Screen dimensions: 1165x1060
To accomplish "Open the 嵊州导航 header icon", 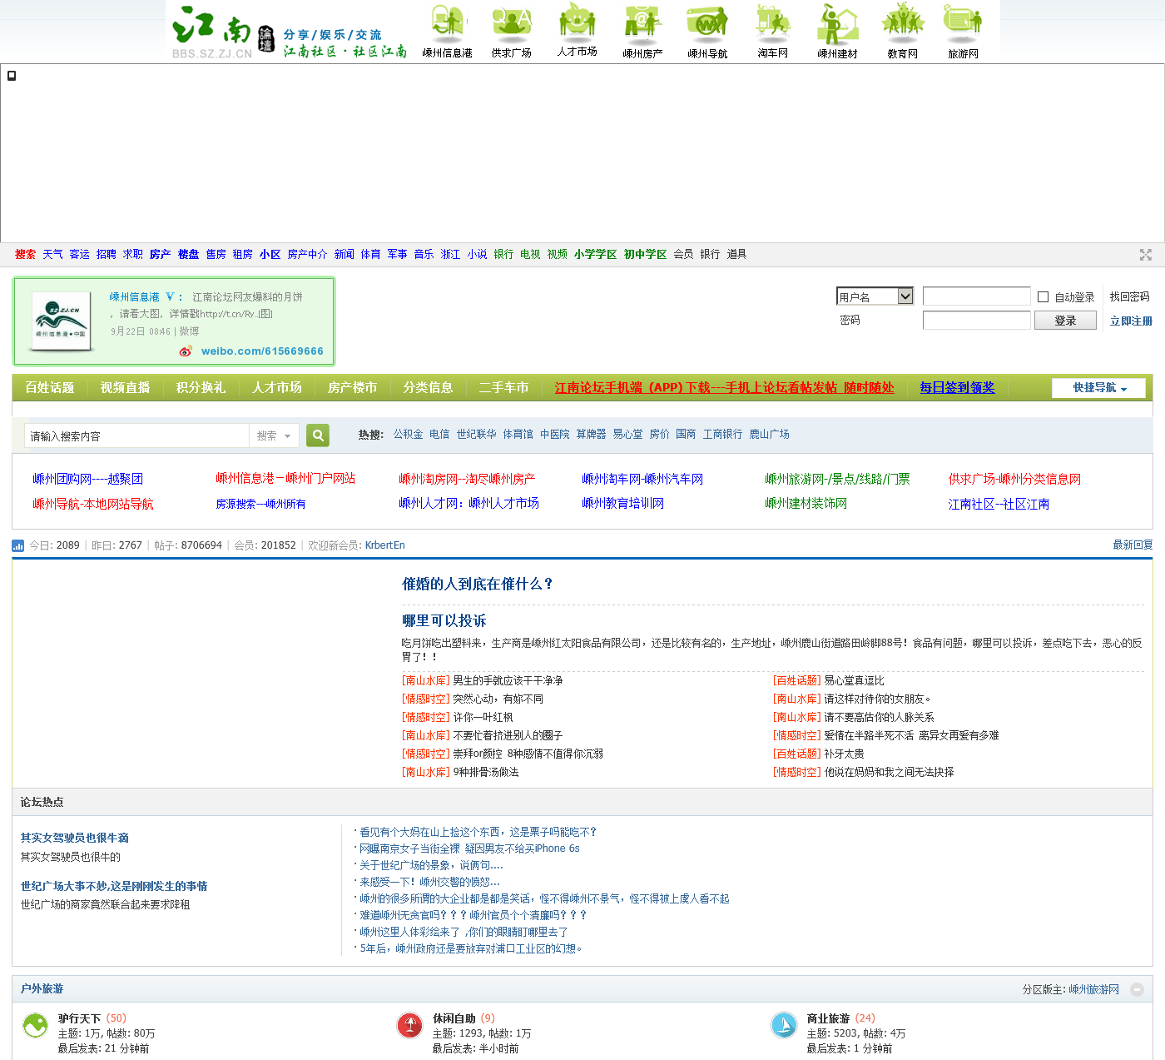I will [707, 31].
